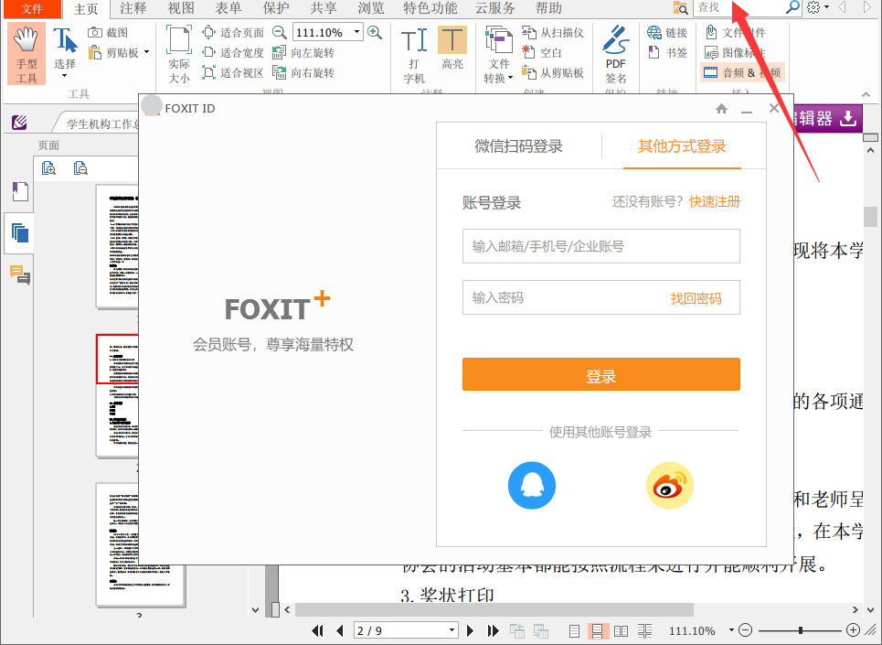Select the Highlight (高亮) tool
882x645 pixels.
[x=452, y=50]
